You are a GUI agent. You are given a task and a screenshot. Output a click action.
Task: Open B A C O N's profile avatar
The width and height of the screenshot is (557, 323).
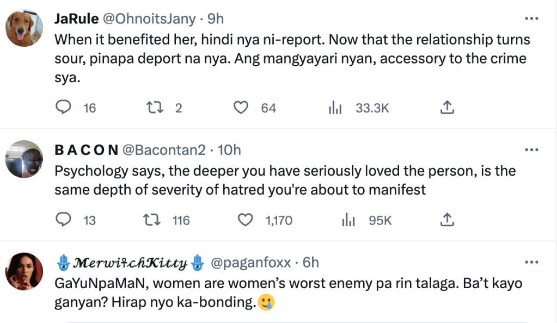click(x=24, y=159)
